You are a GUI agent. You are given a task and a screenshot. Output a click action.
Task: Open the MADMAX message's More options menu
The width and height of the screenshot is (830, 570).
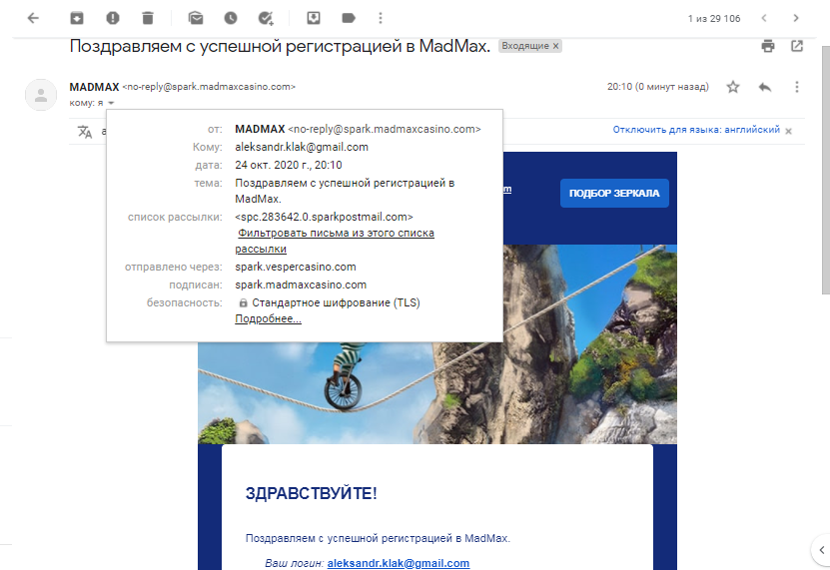tap(797, 87)
